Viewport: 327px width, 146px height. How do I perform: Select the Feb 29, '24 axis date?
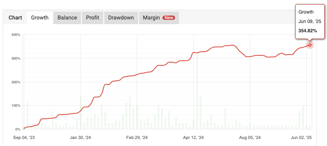[x=137, y=137]
